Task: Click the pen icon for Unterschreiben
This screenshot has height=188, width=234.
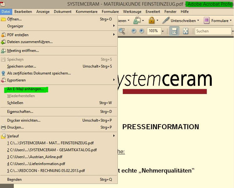Action: 166,20
